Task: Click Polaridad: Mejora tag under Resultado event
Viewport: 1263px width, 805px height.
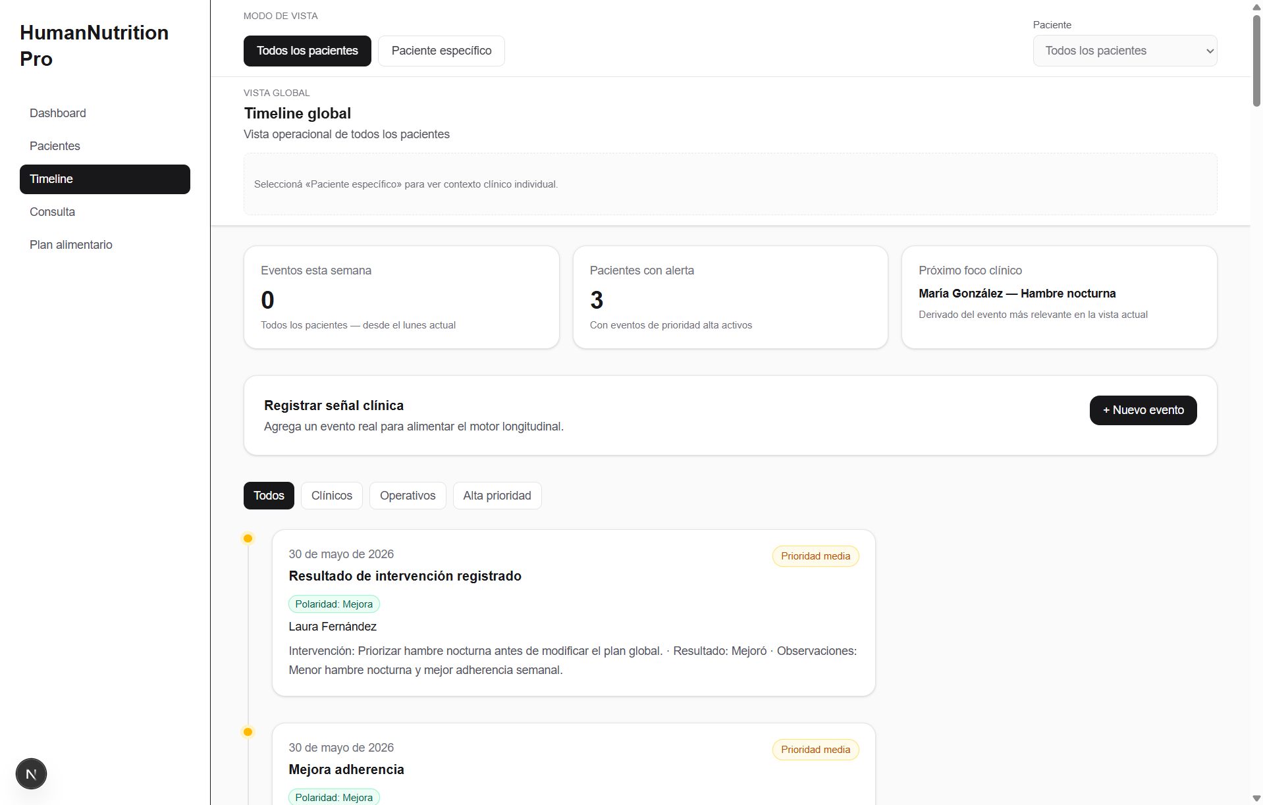Action: (334, 604)
